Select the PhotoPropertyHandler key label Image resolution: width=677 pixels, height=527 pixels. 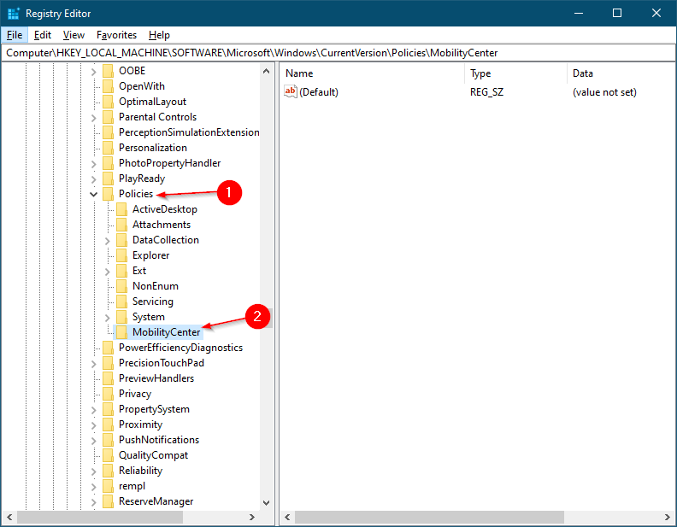click(x=170, y=163)
